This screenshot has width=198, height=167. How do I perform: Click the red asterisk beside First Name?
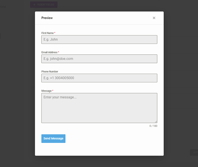click(x=55, y=33)
